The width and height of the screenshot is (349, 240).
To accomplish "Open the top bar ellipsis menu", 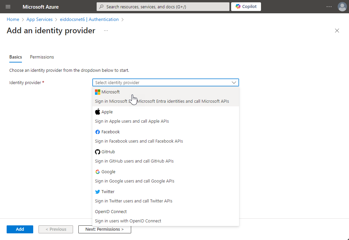I will click(x=329, y=7).
